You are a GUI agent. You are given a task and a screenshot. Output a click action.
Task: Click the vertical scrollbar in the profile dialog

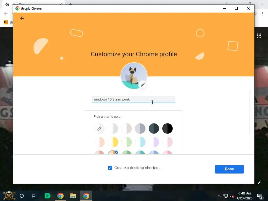[x=250, y=112]
